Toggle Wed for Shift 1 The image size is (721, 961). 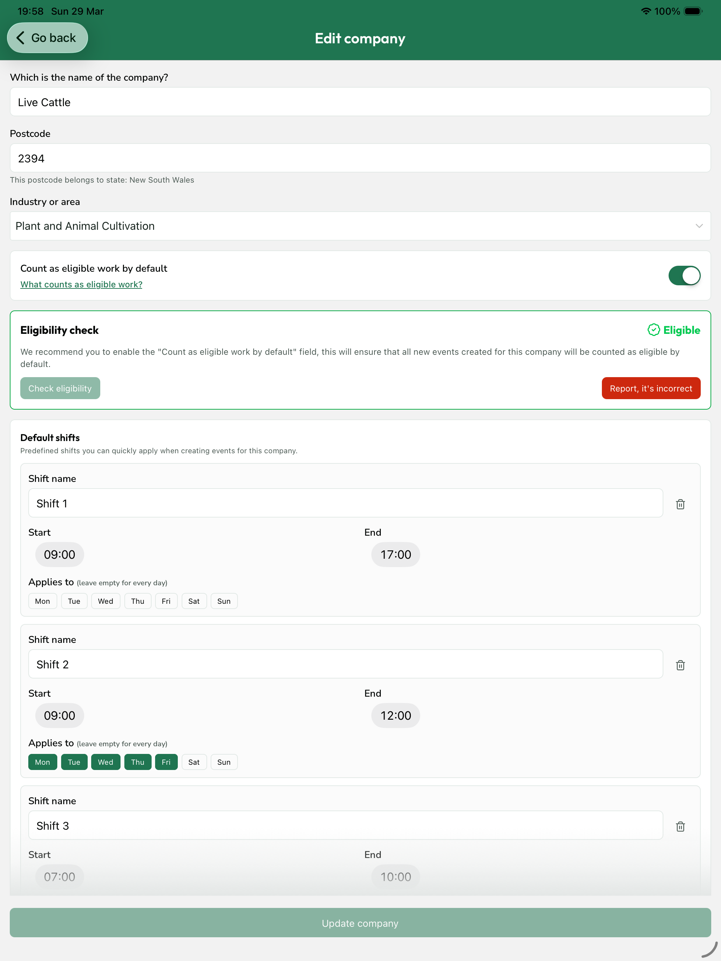pyautogui.click(x=105, y=601)
